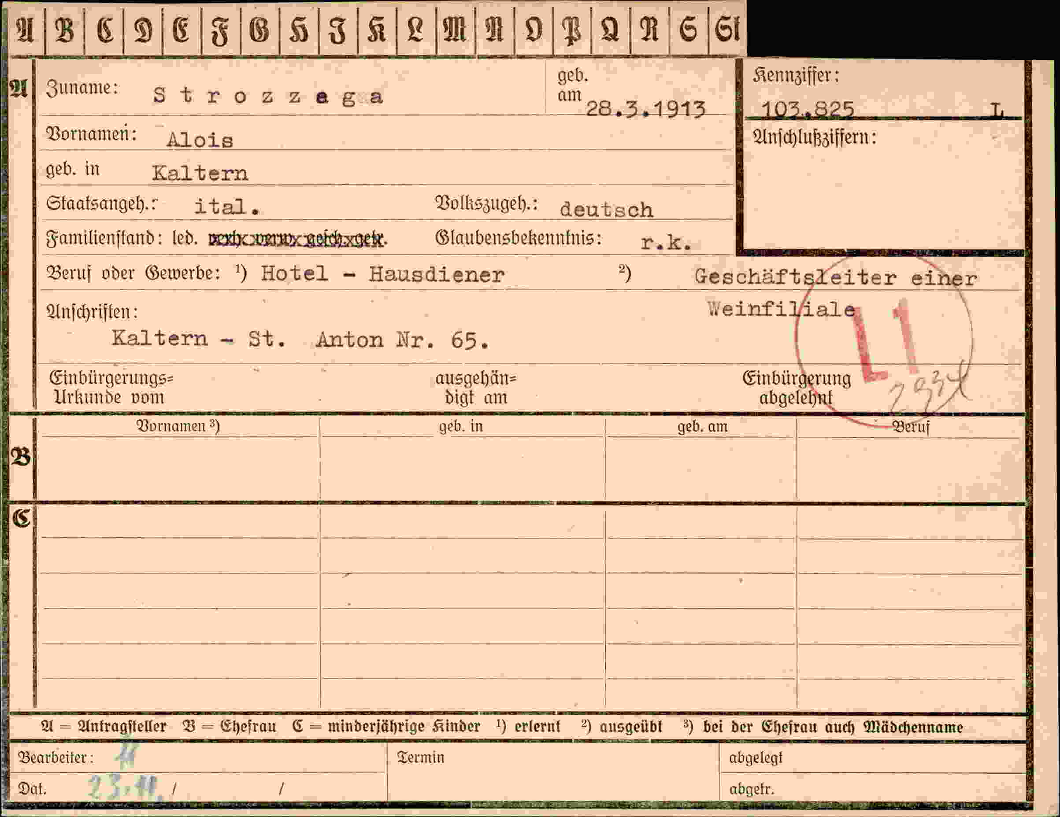Click the 'Anschriften:' label
The image size is (1060, 817).
pyautogui.click(x=92, y=311)
